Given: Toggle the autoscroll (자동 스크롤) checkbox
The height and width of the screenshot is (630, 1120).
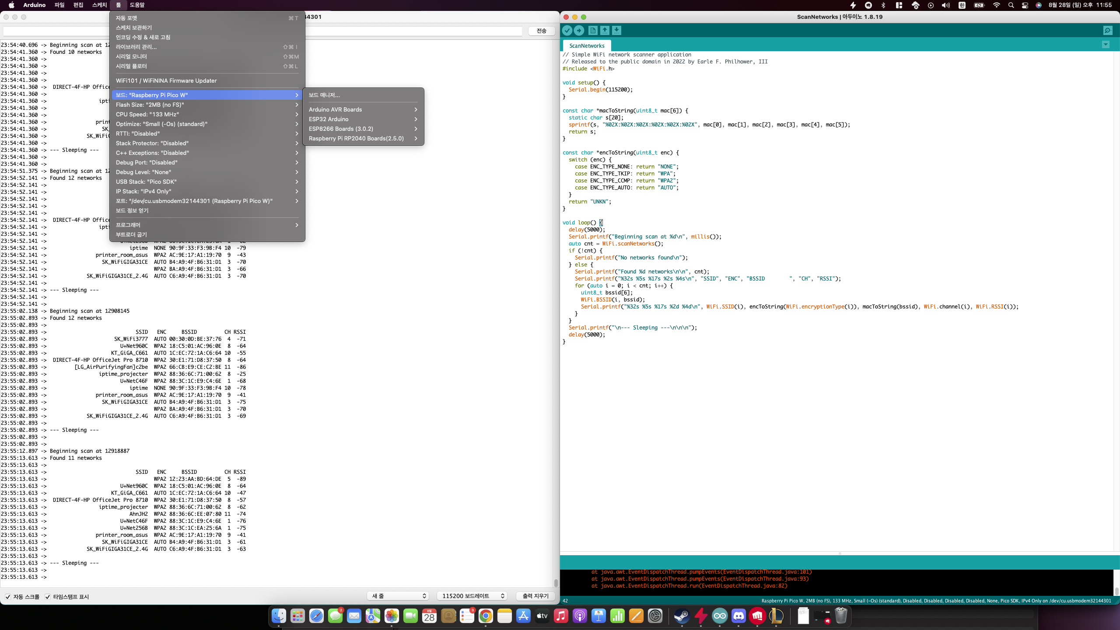Looking at the screenshot, I should (8, 597).
